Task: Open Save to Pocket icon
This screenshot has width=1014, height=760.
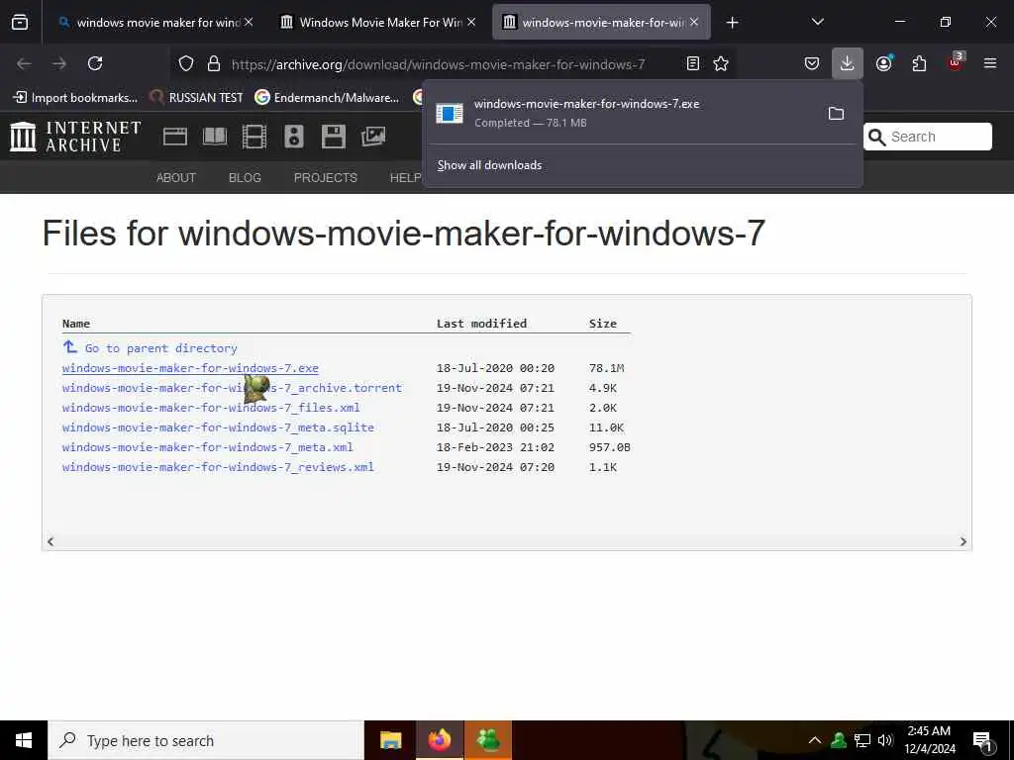Action: click(x=812, y=63)
